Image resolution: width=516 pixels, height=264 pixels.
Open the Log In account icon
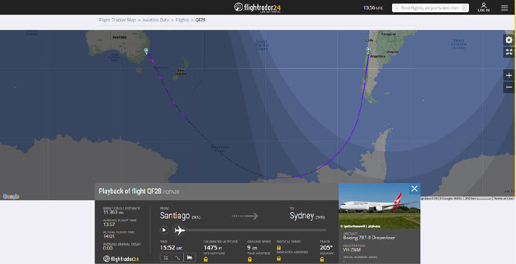pyautogui.click(x=484, y=7)
